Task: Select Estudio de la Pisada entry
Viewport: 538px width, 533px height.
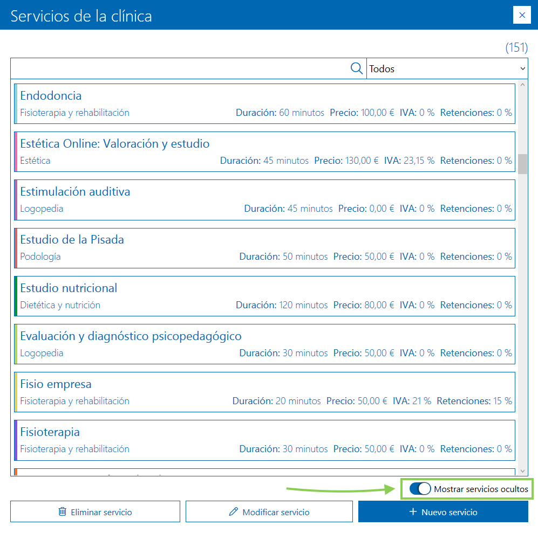Action: point(264,247)
